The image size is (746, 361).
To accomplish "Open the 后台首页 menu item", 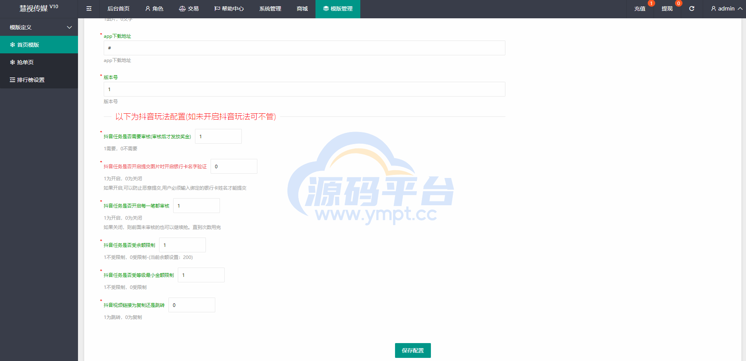I will [118, 9].
